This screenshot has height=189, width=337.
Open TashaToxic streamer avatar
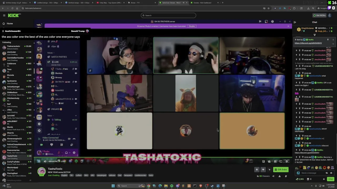[x=41, y=171]
